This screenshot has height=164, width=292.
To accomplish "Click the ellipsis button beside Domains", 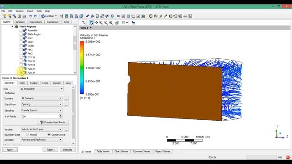I will tap(66, 98).
